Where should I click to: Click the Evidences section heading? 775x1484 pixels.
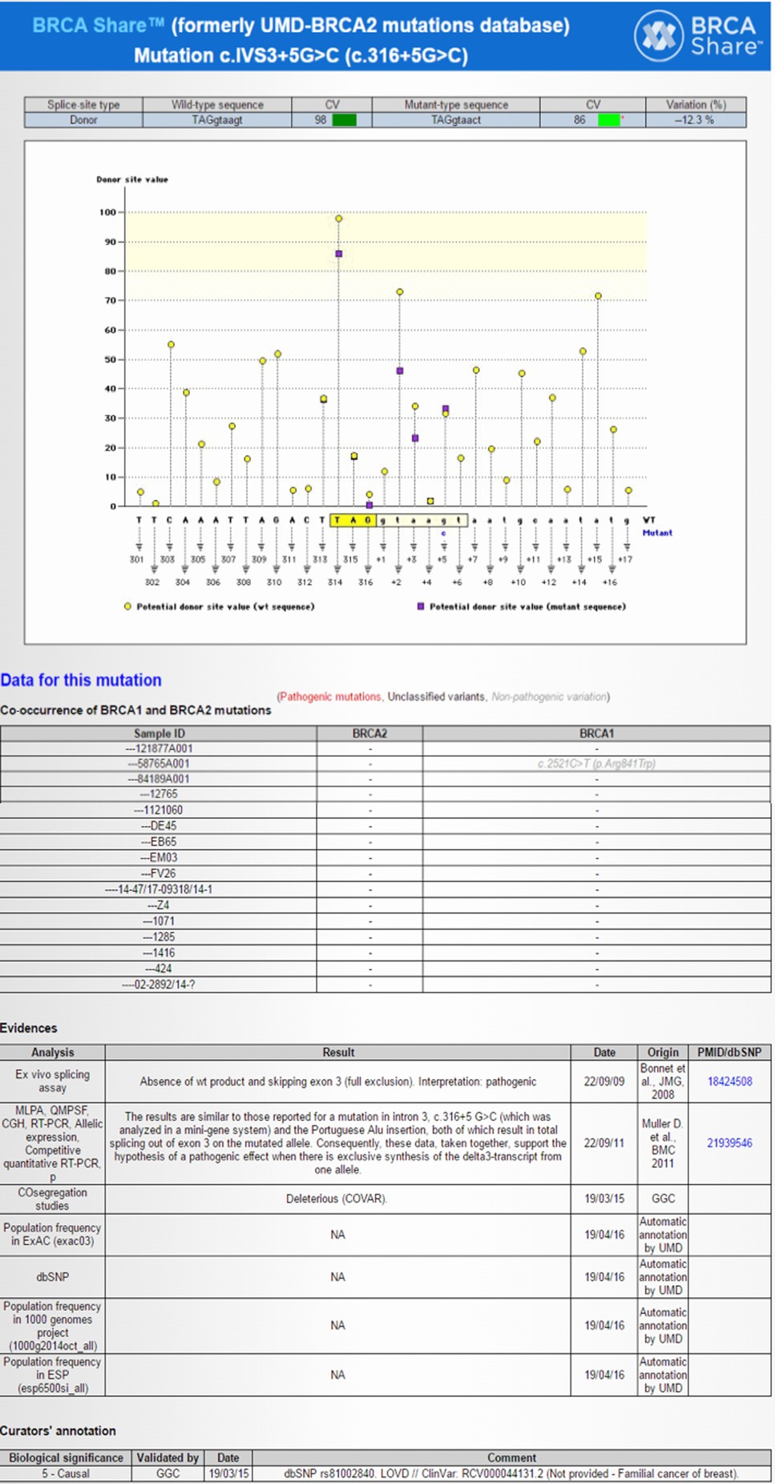tap(29, 1028)
